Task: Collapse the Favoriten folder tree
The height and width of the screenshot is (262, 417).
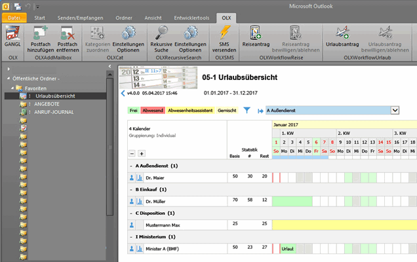Action: tap(12, 87)
